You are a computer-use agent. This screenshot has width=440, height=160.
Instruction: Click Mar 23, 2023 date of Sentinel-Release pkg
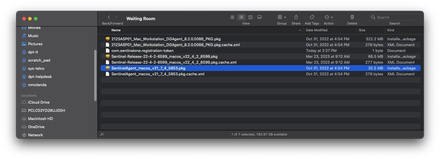[328, 56]
